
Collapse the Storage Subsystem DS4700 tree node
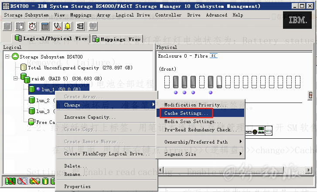click(x=7, y=56)
